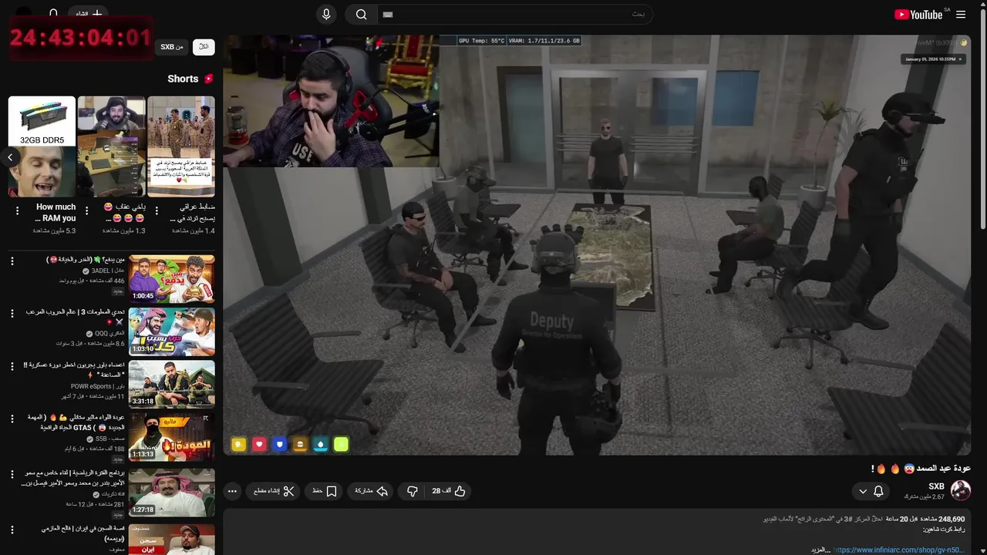Image resolution: width=987 pixels, height=555 pixels.
Task: Open options for 'تحدي المعلومات 3' video
Action: point(12,314)
